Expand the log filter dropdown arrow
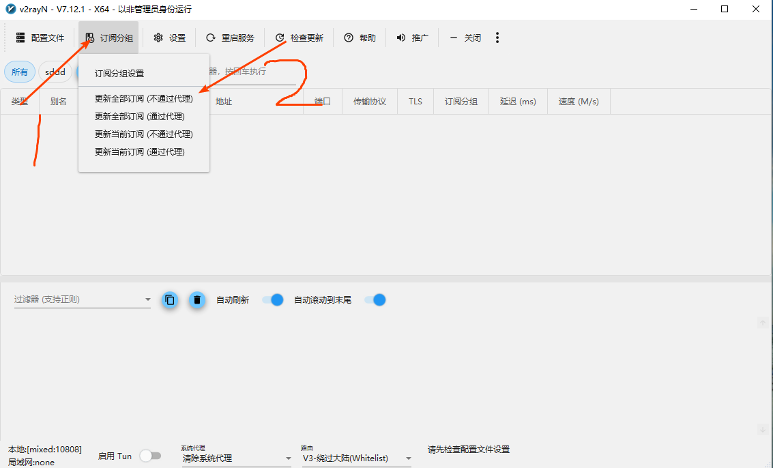773x468 pixels. click(x=147, y=299)
